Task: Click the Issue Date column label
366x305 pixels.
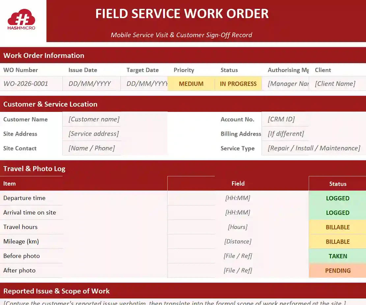Action: [x=83, y=70]
